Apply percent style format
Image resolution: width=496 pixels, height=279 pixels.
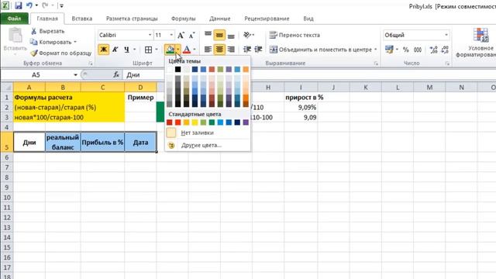[406, 50]
